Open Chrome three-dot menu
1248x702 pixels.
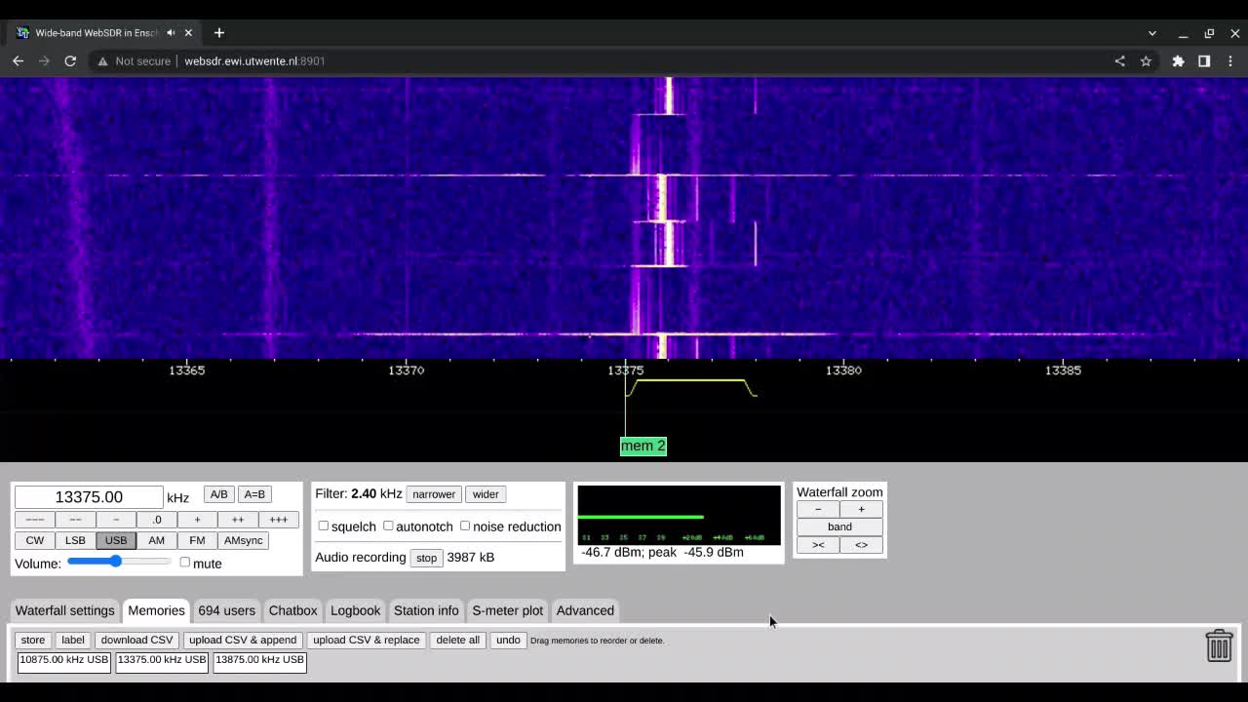click(1230, 60)
